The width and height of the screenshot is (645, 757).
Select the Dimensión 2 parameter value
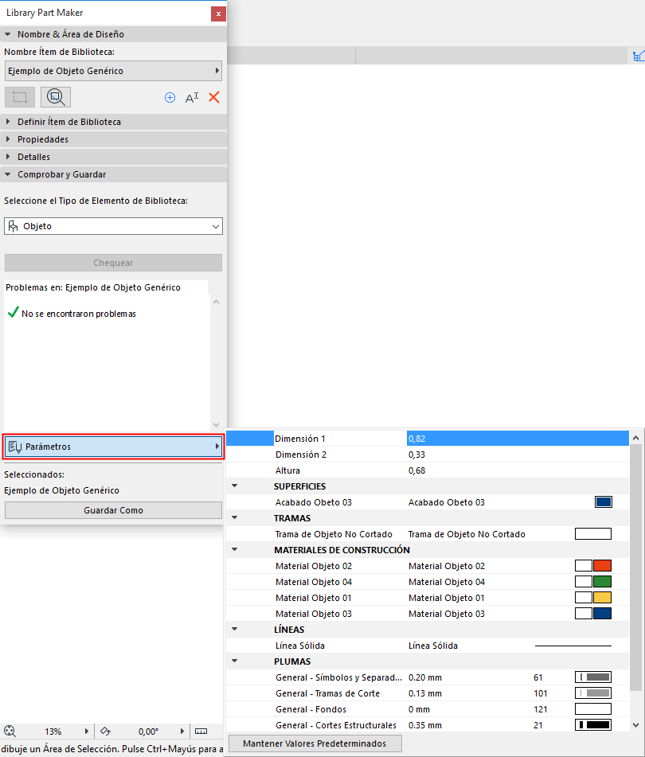pos(478,454)
